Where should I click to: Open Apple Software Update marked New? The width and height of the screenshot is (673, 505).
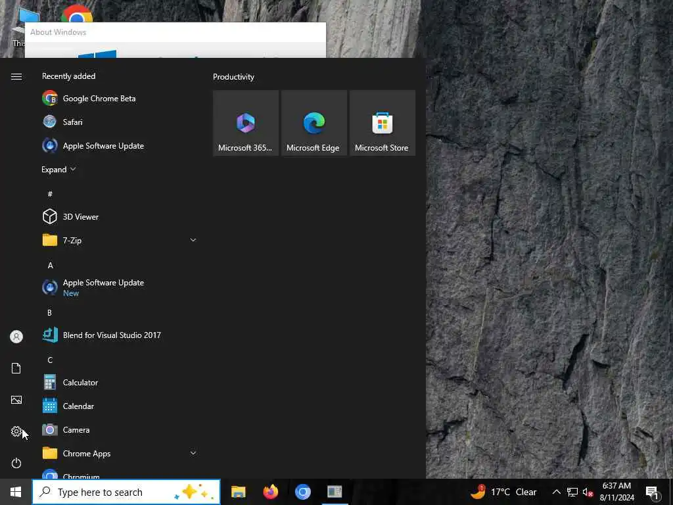[119, 287]
